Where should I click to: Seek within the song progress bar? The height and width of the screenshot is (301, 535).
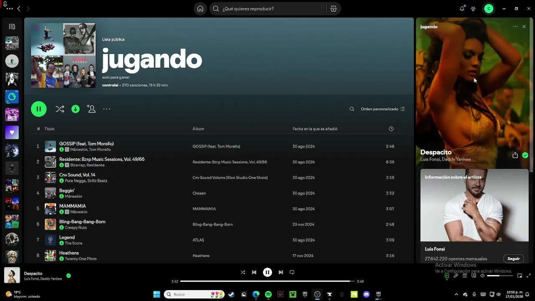point(267,281)
